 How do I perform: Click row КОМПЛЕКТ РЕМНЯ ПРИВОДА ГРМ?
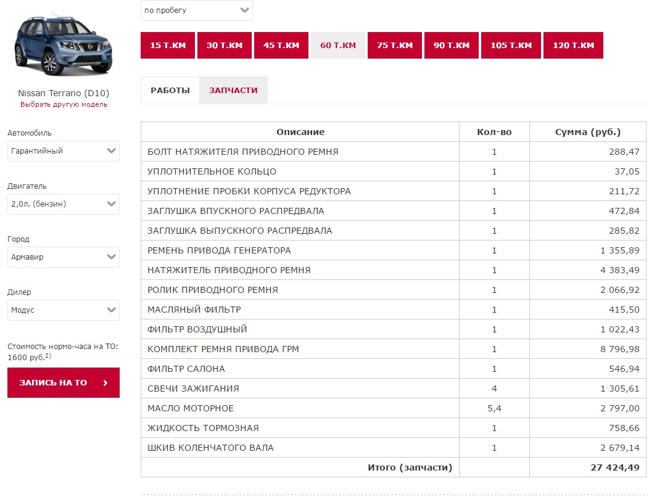coord(394,349)
